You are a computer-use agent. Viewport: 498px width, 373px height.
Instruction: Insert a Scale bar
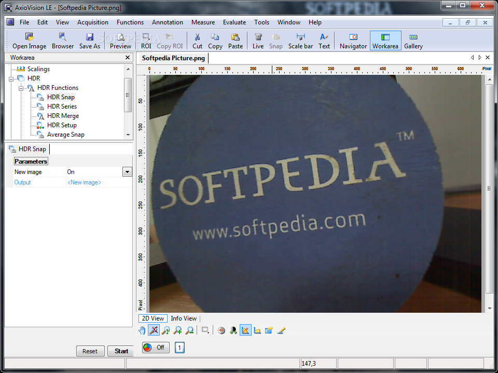pos(300,41)
